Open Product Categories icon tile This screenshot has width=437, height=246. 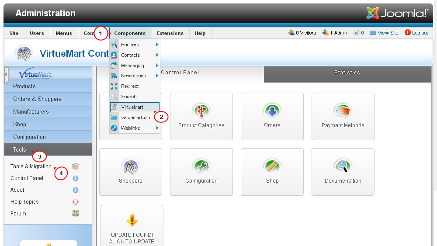click(201, 111)
